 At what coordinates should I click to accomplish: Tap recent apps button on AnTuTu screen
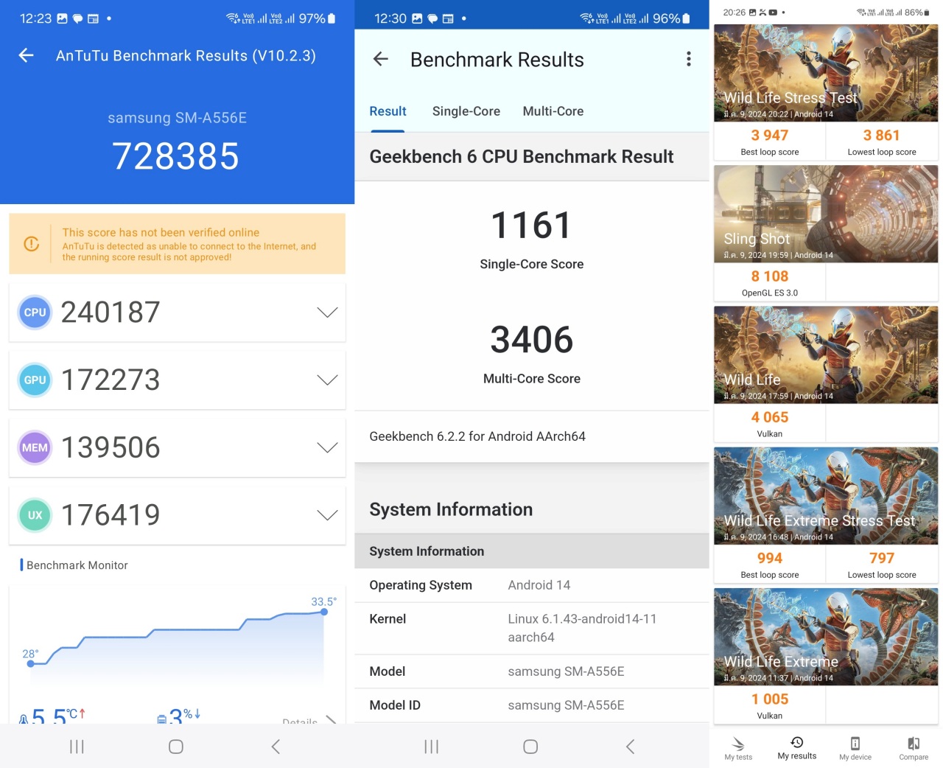click(x=77, y=747)
